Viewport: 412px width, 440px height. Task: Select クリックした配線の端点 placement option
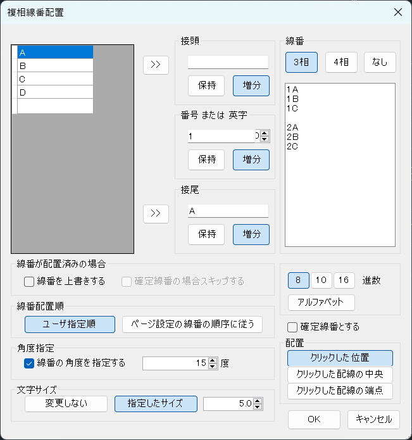[x=340, y=391]
